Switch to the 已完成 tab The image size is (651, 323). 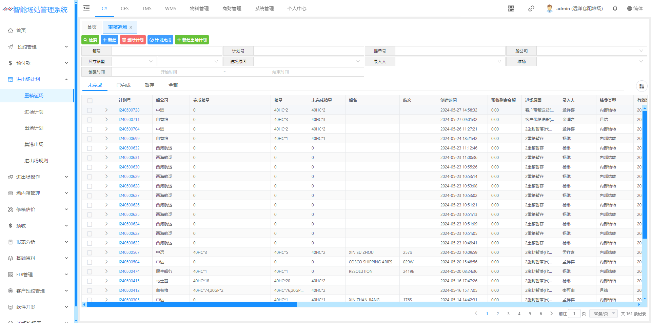[123, 85]
